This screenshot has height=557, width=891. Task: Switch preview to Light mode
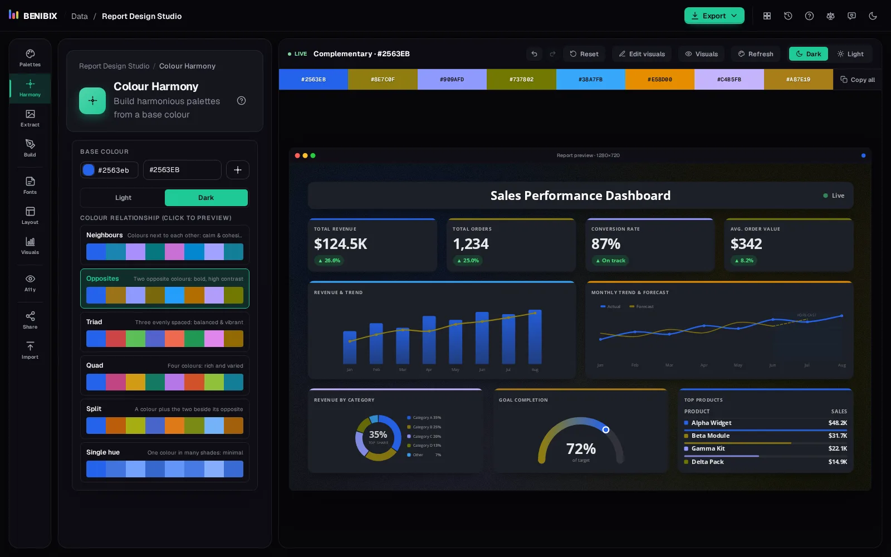pyautogui.click(x=850, y=54)
